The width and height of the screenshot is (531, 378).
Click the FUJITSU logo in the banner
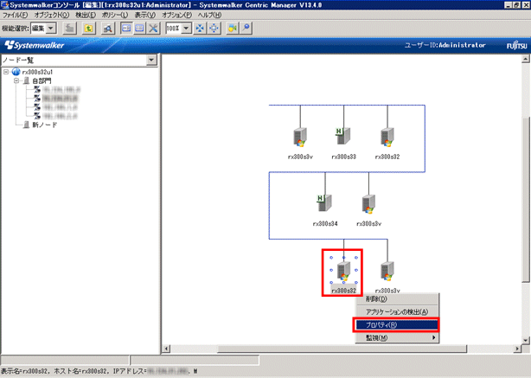click(516, 45)
